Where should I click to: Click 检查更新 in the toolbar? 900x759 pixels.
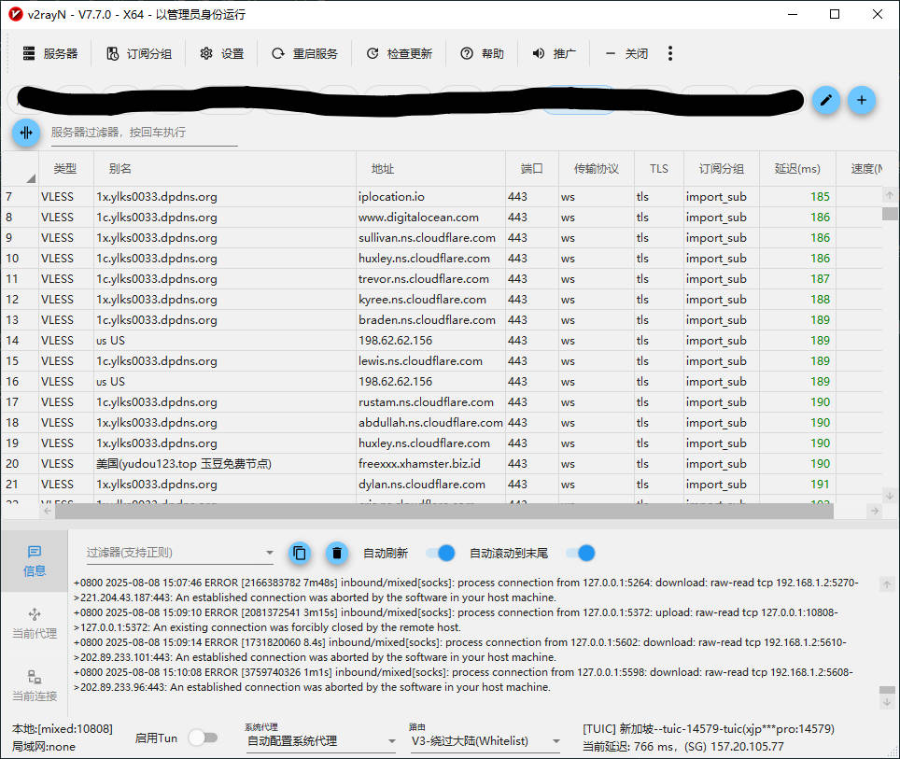pos(400,53)
